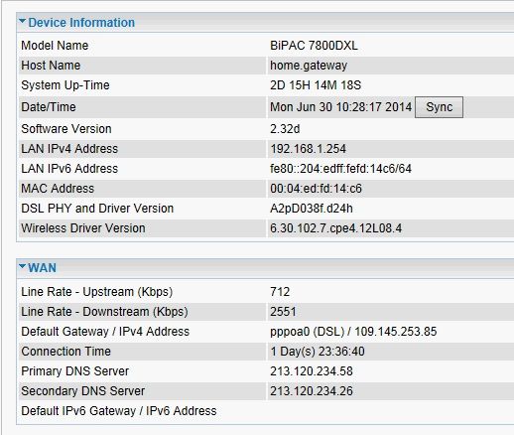Collapse the WAN section arrow
The image size is (514, 435).
point(22,266)
